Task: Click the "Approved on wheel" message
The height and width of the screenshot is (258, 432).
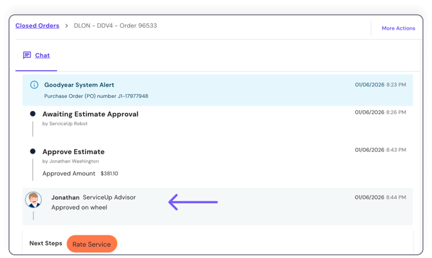Action: [79, 207]
